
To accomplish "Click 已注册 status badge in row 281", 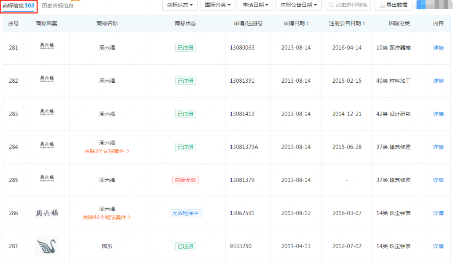I will coord(185,48).
